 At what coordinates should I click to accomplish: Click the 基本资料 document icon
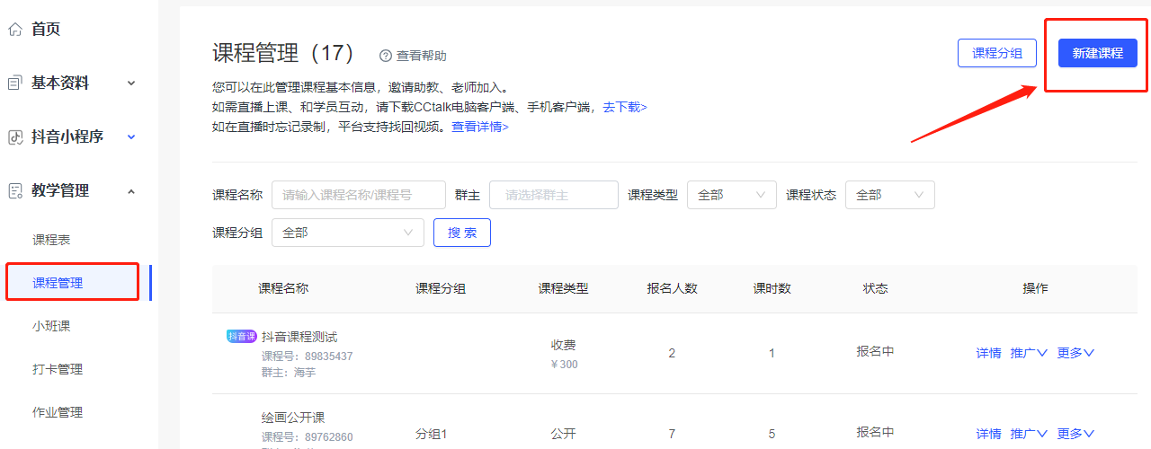click(15, 84)
